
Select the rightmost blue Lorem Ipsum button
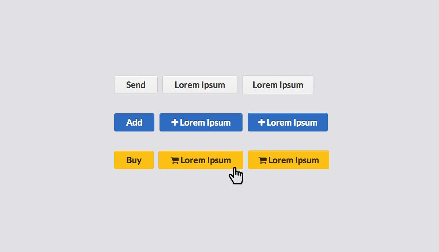click(288, 122)
